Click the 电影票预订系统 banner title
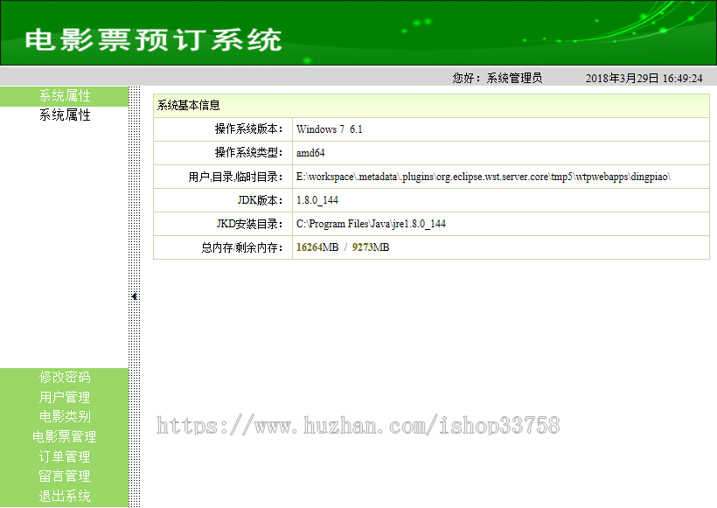 pyautogui.click(x=153, y=39)
